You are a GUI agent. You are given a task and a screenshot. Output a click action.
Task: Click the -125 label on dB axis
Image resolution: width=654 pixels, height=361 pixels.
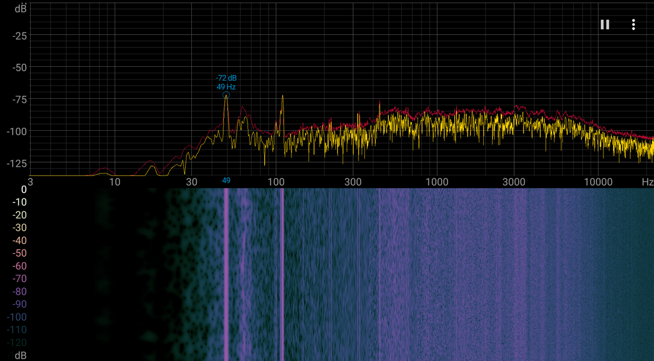[x=17, y=163]
